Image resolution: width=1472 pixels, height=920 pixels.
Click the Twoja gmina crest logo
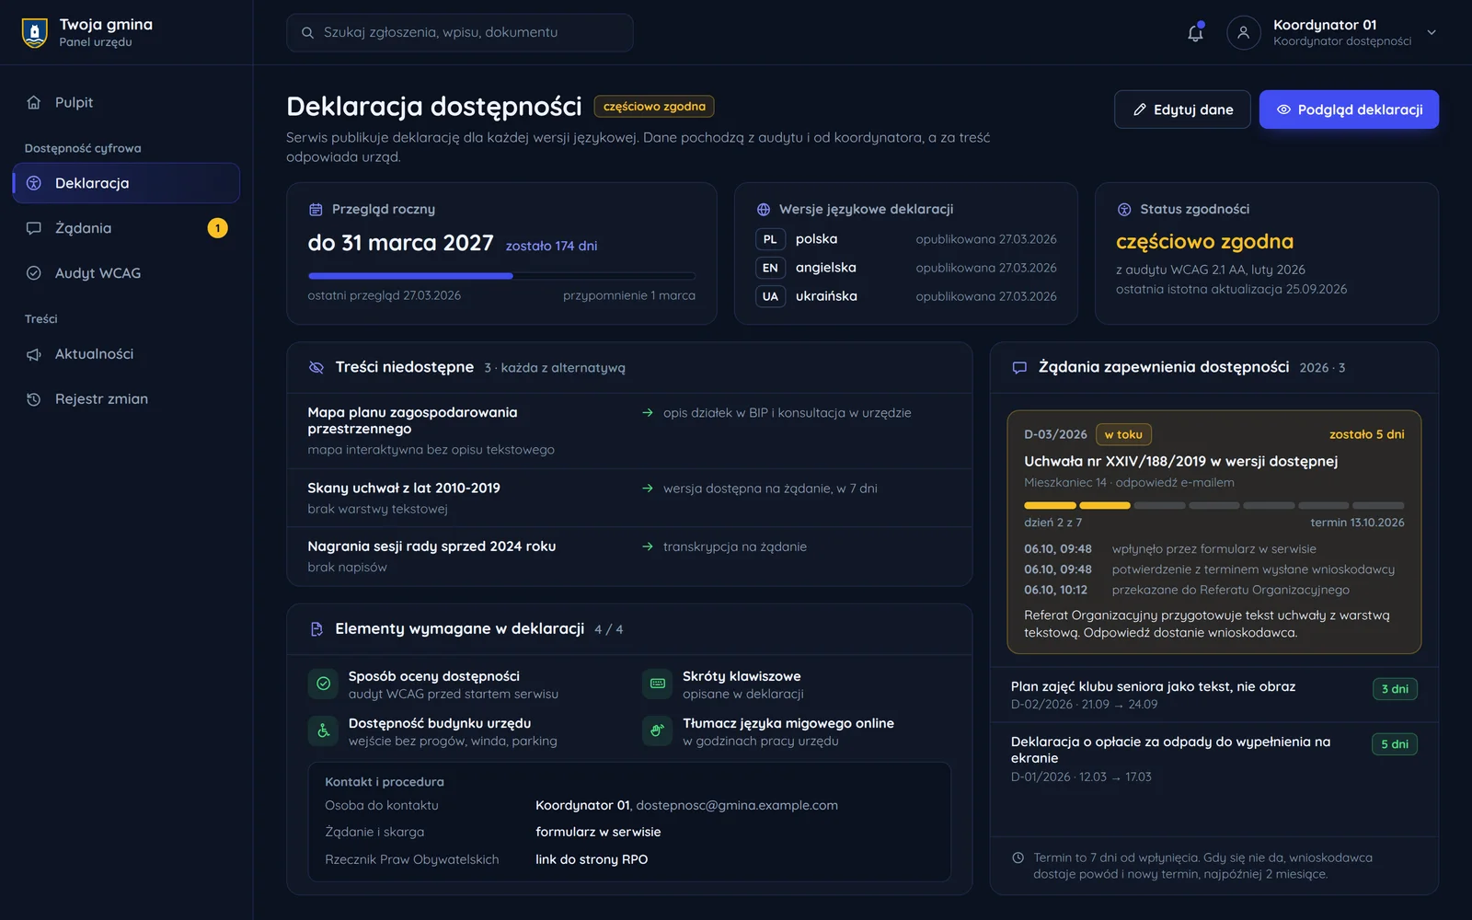click(34, 33)
